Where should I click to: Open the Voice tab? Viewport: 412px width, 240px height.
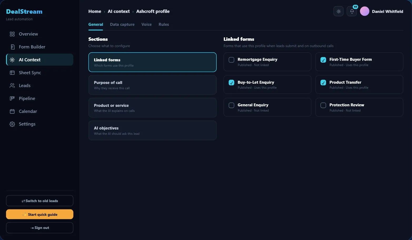pos(146,24)
